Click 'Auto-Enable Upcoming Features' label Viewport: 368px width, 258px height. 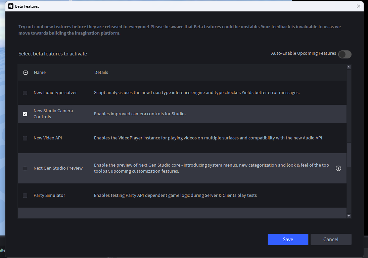[304, 53]
